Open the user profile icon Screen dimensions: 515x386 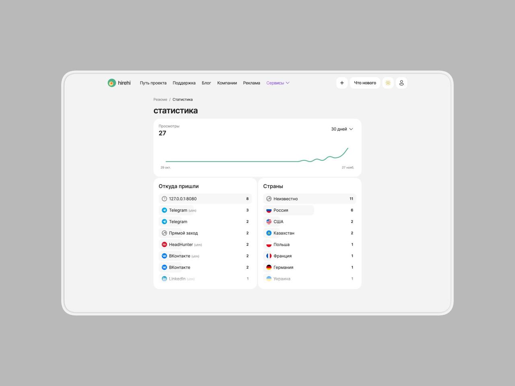(x=401, y=83)
